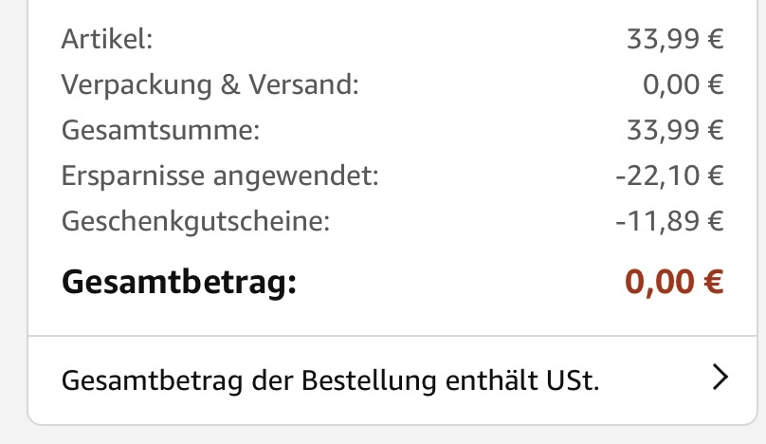
Task: Select 'Verpackung & Versand:' label
Action: [x=210, y=84]
